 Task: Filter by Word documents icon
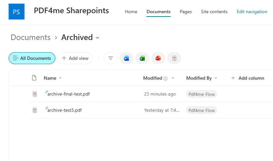coord(127,58)
